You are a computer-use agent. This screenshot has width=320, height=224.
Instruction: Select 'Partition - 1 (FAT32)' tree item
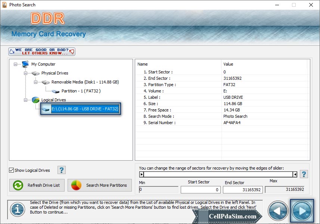point(81,91)
